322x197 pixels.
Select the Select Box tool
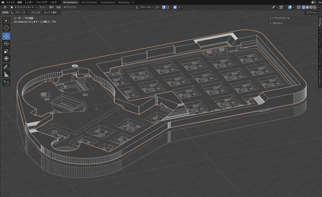coord(6,21)
